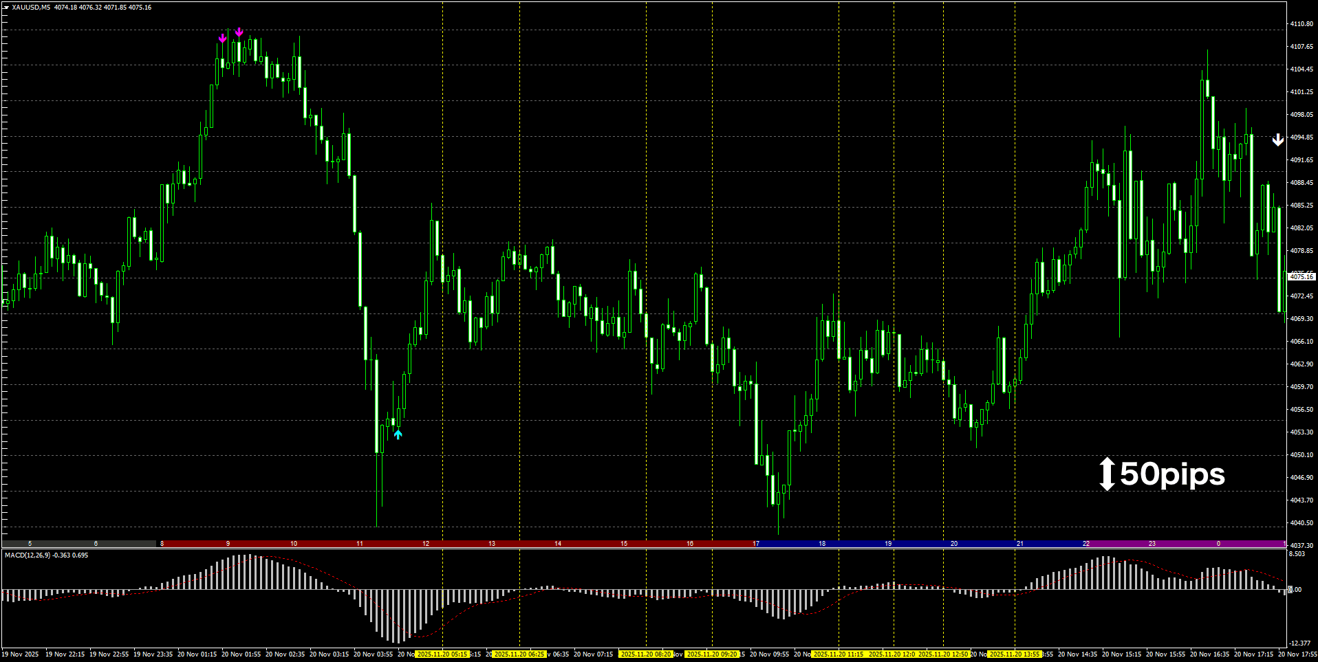
Task: Click the yellow 2025.11.20 06:25 time label
Action: click(x=519, y=654)
